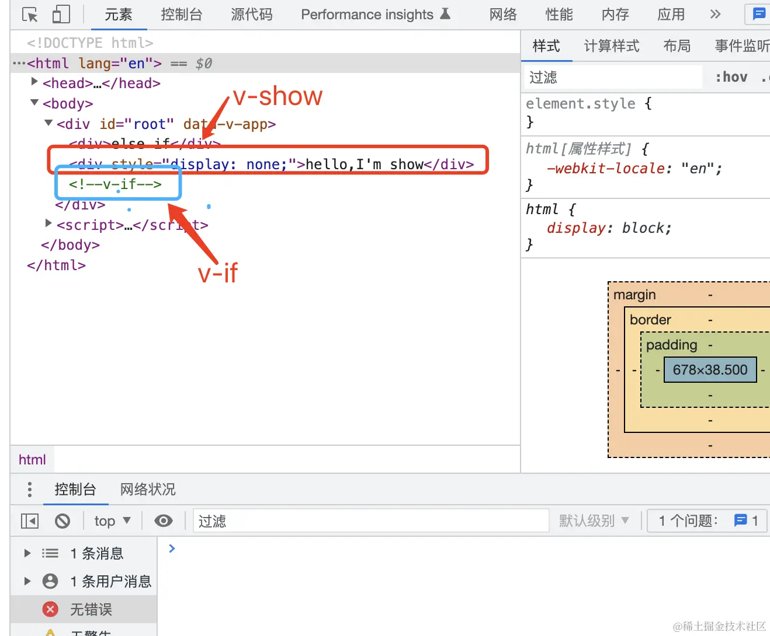This screenshot has width=770, height=636.
Task: Click the issues message icon in top bar
Action: 759,15
